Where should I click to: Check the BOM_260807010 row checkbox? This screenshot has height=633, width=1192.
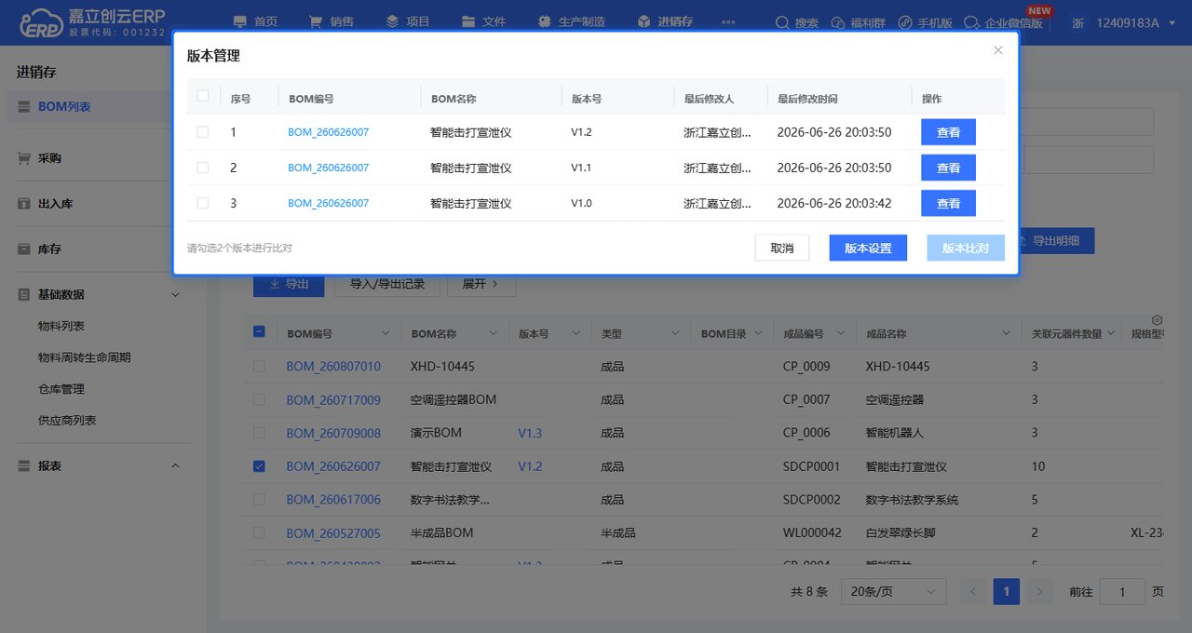click(259, 367)
